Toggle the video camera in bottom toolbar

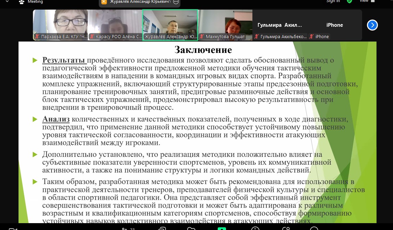click(x=13, y=228)
